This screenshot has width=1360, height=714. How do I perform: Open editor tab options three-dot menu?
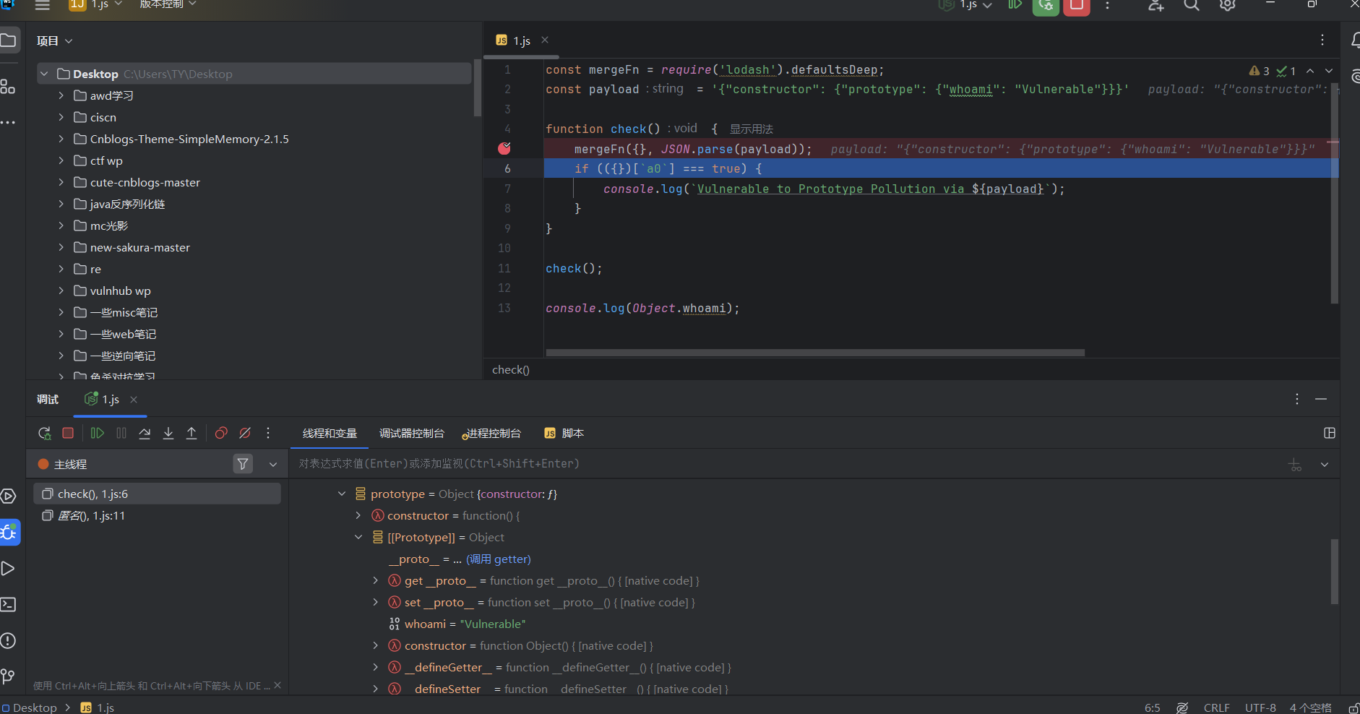(1322, 40)
